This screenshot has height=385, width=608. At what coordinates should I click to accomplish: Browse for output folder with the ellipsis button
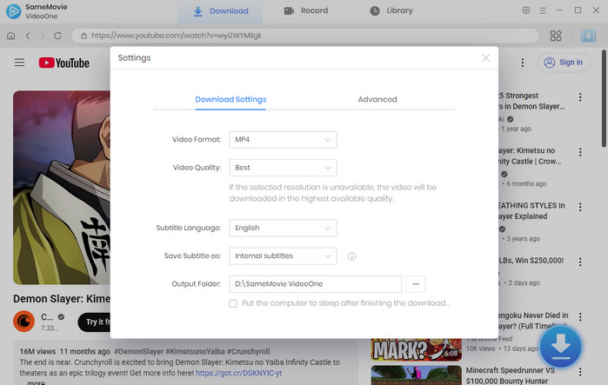[x=416, y=284]
